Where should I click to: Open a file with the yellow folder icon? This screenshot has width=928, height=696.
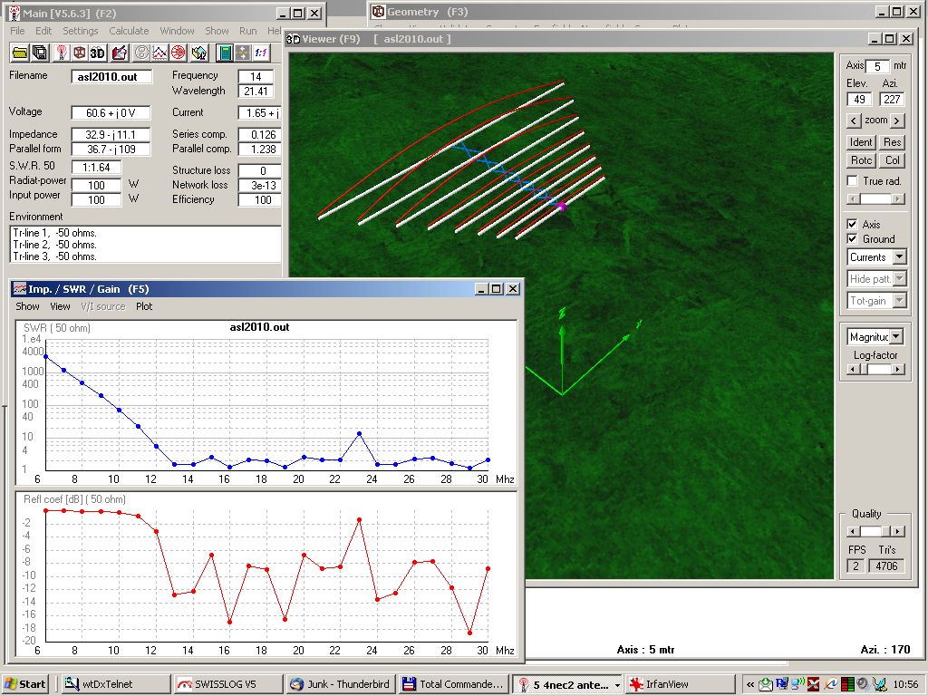(20, 53)
